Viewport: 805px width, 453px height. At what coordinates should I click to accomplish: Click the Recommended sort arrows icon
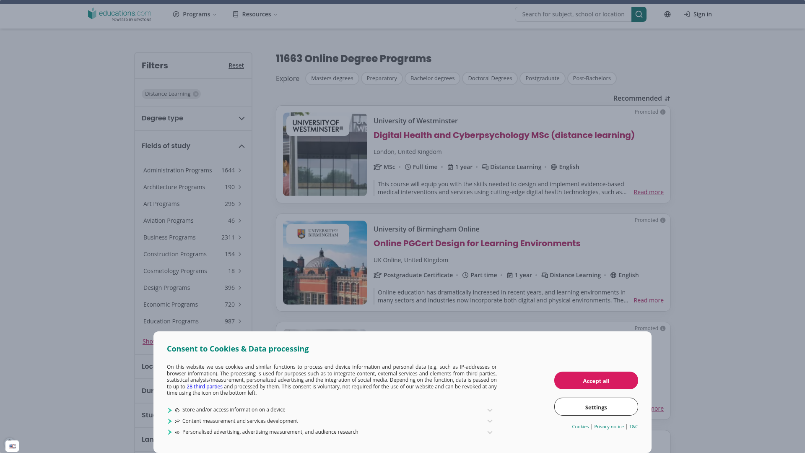(x=667, y=99)
